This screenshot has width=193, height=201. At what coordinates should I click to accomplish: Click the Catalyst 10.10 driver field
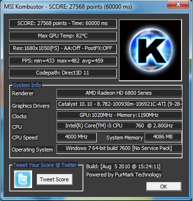[119, 105]
